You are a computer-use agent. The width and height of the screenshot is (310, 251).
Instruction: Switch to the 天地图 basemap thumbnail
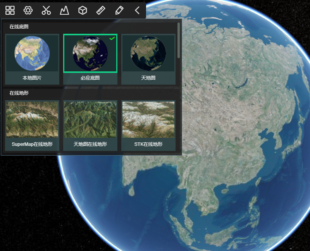tap(148, 53)
